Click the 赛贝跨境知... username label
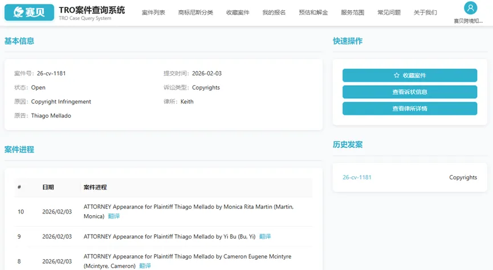Image resolution: width=493 pixels, height=270 pixels. click(470, 21)
